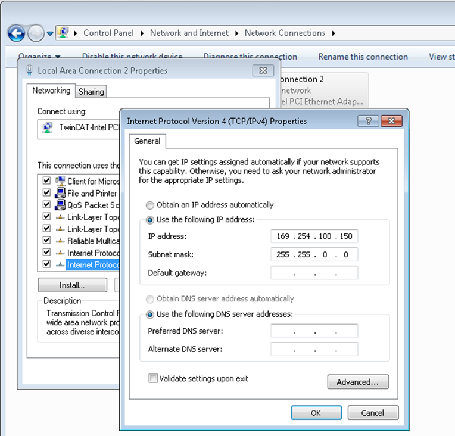Click the Install... button
455x436 pixels.
(x=72, y=285)
